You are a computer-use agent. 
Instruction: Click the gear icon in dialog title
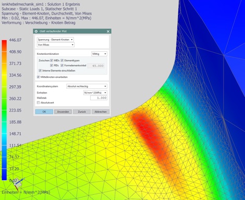36,31
